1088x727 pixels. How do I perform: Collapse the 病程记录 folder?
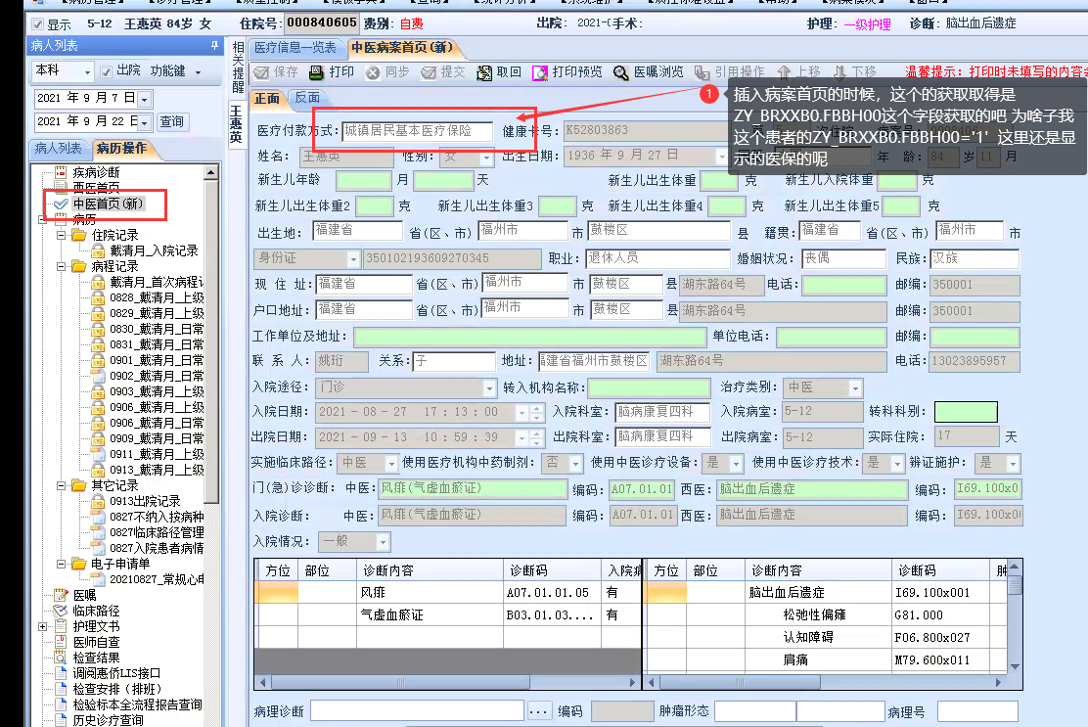point(61,266)
